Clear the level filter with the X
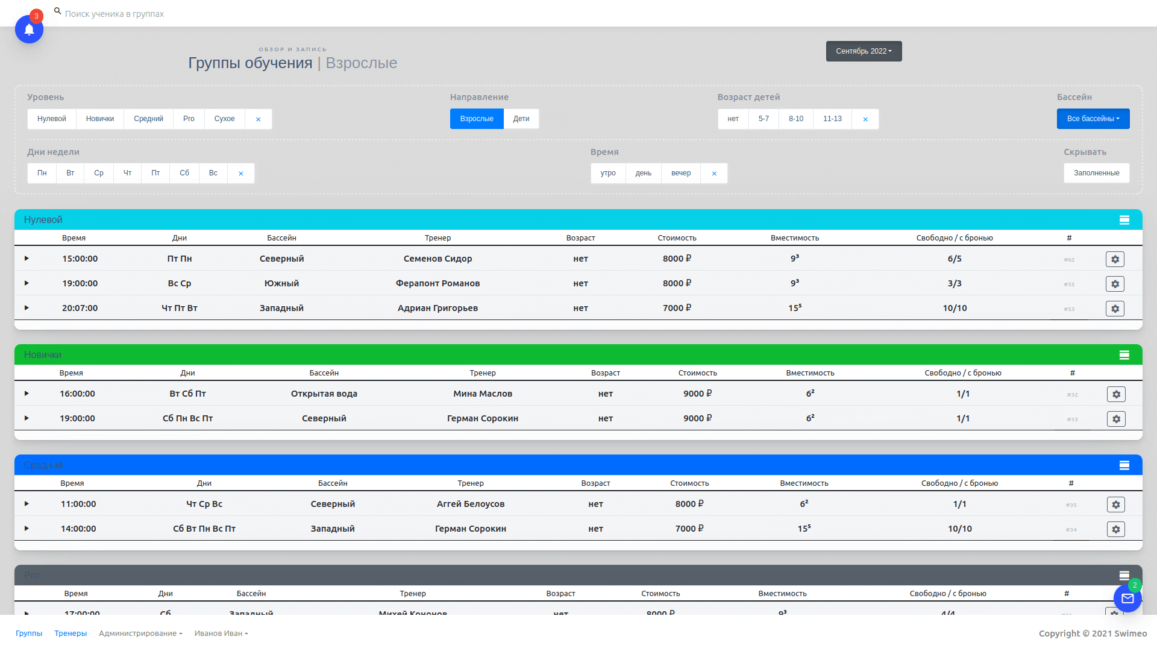 click(x=258, y=119)
